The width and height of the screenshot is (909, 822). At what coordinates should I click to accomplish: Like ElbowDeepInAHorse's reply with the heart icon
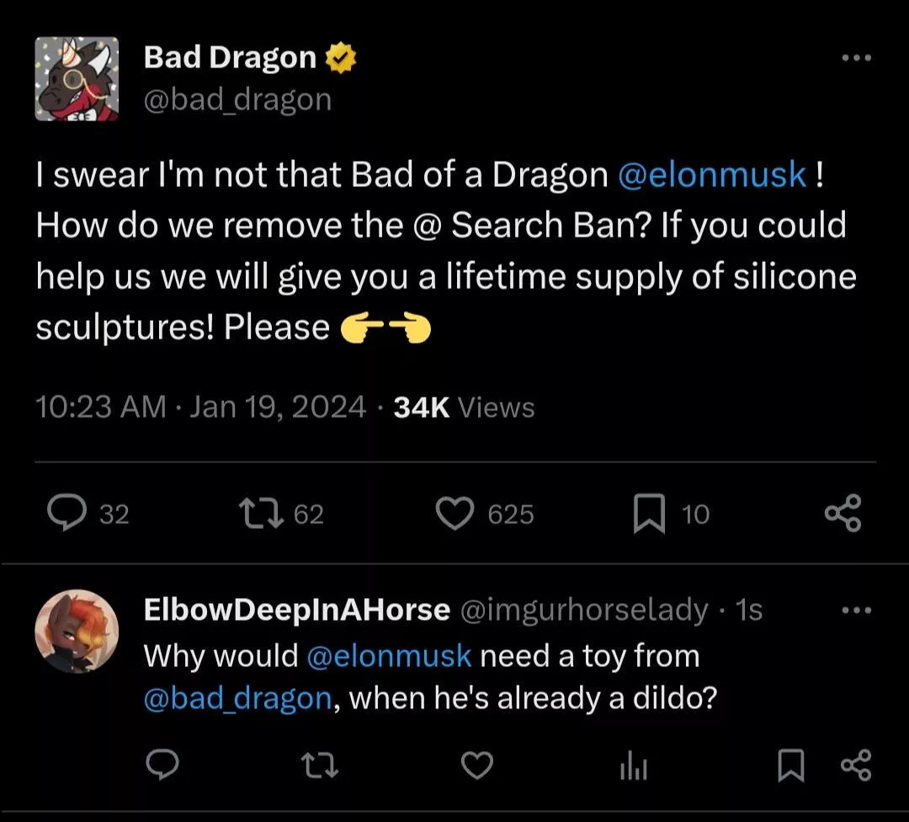(477, 765)
